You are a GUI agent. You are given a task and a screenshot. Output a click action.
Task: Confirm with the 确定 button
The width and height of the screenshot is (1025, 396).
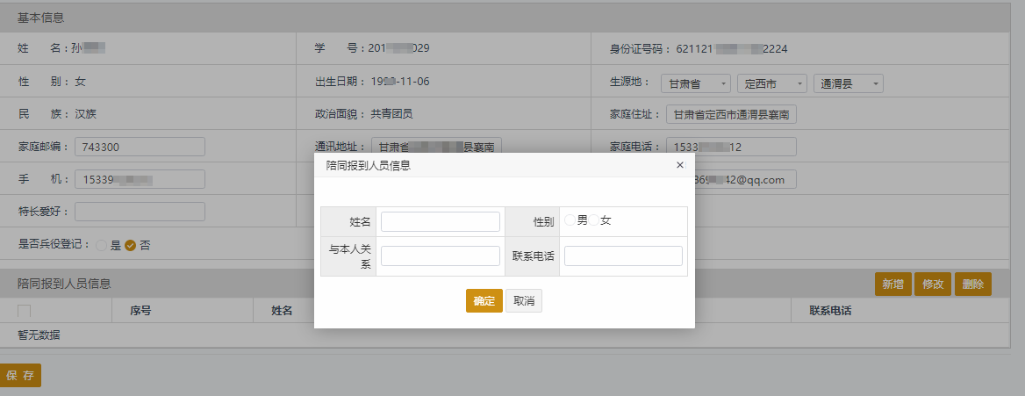[484, 301]
